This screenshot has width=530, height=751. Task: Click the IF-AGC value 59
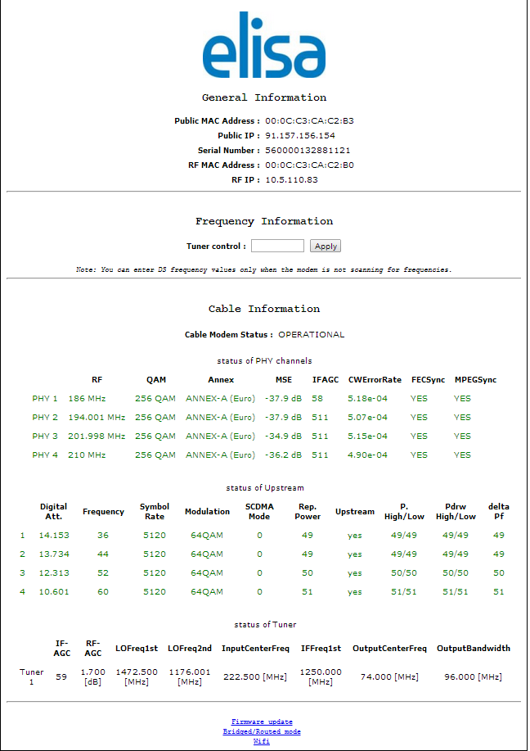61,676
